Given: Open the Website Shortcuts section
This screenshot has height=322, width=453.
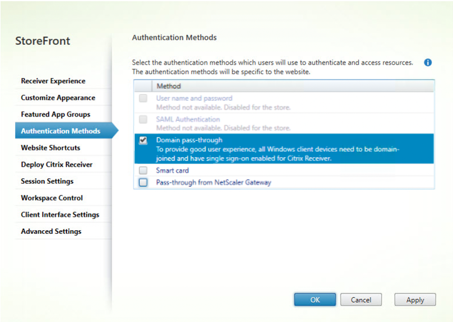Looking at the screenshot, I should click(51, 147).
